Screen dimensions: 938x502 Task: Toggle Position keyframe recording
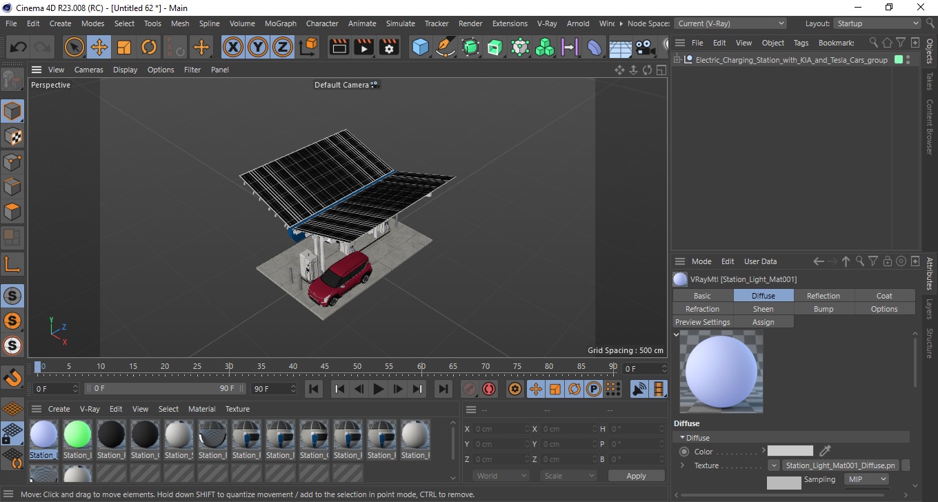click(x=535, y=389)
